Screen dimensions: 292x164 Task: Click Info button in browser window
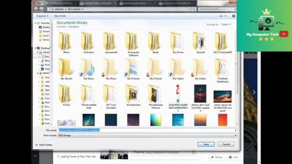pos(233,157)
